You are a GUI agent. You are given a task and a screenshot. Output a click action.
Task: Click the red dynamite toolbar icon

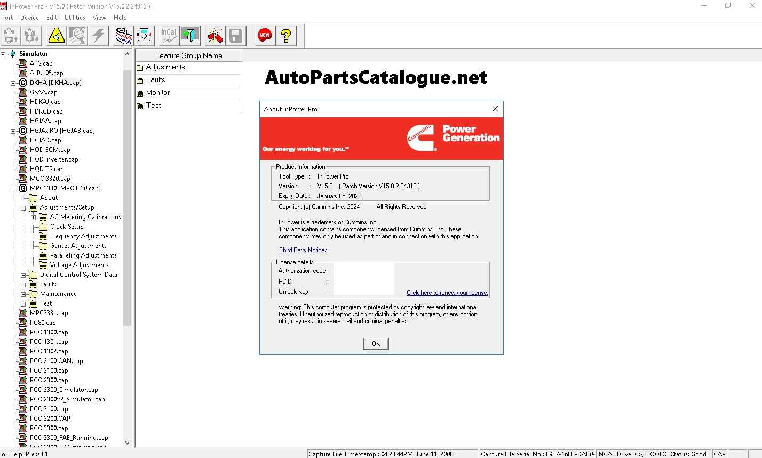(x=215, y=36)
